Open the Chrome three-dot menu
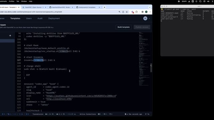 pyautogui.click(x=150, y=12)
